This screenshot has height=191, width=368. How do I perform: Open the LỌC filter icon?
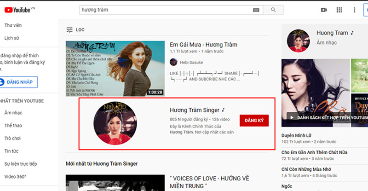69,29
